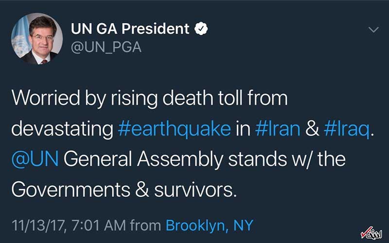Click the word "Governments" in the tweet
The height and width of the screenshot is (243, 389).
pos(71,189)
